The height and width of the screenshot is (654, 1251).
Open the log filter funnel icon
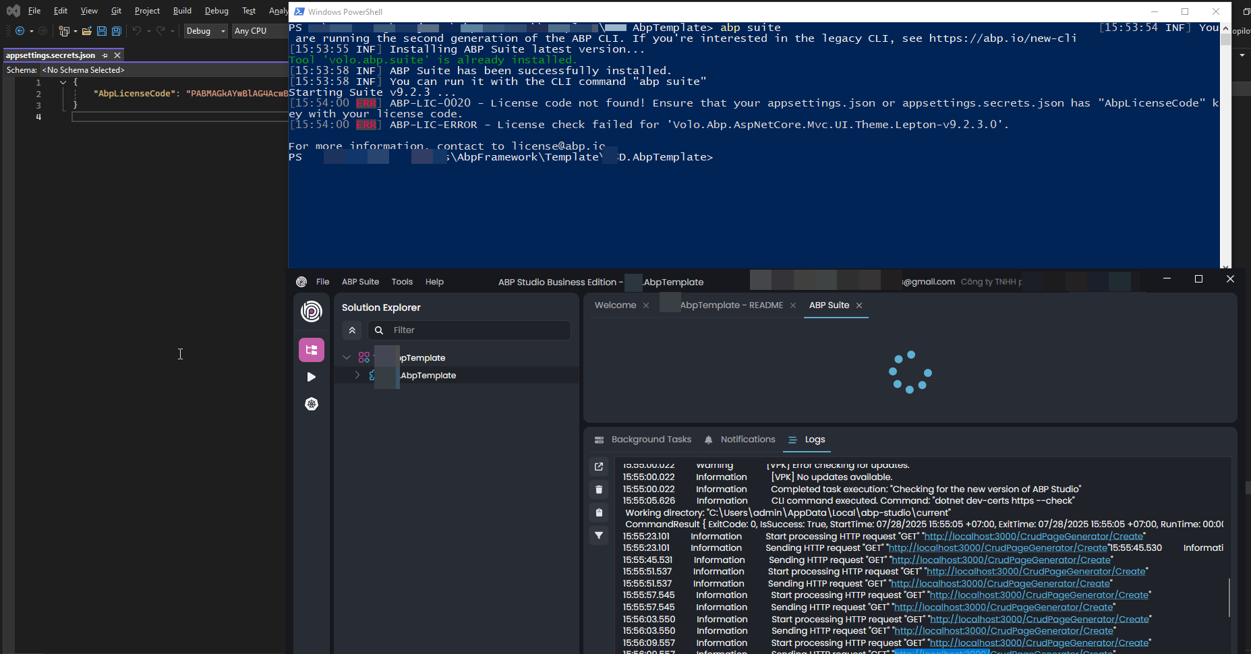tap(599, 535)
